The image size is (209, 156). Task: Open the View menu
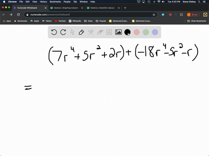(35, 2)
